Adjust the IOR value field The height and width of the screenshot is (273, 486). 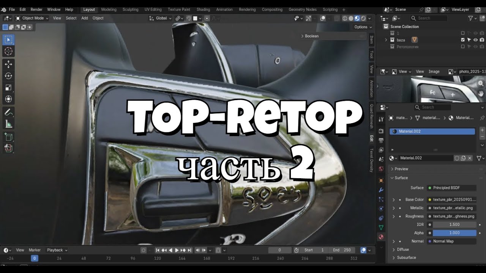pyautogui.click(x=454, y=224)
